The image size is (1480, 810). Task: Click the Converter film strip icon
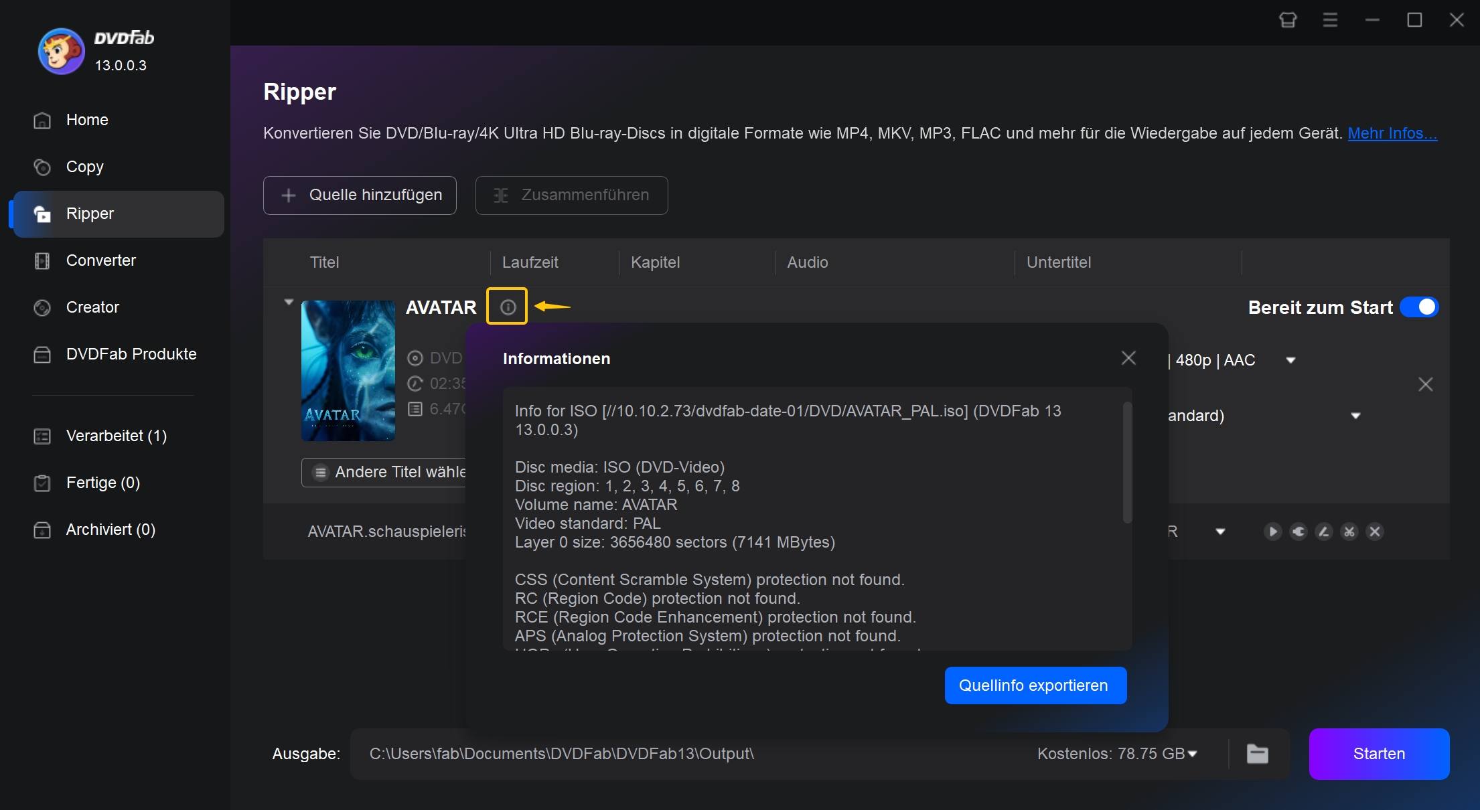click(42, 261)
